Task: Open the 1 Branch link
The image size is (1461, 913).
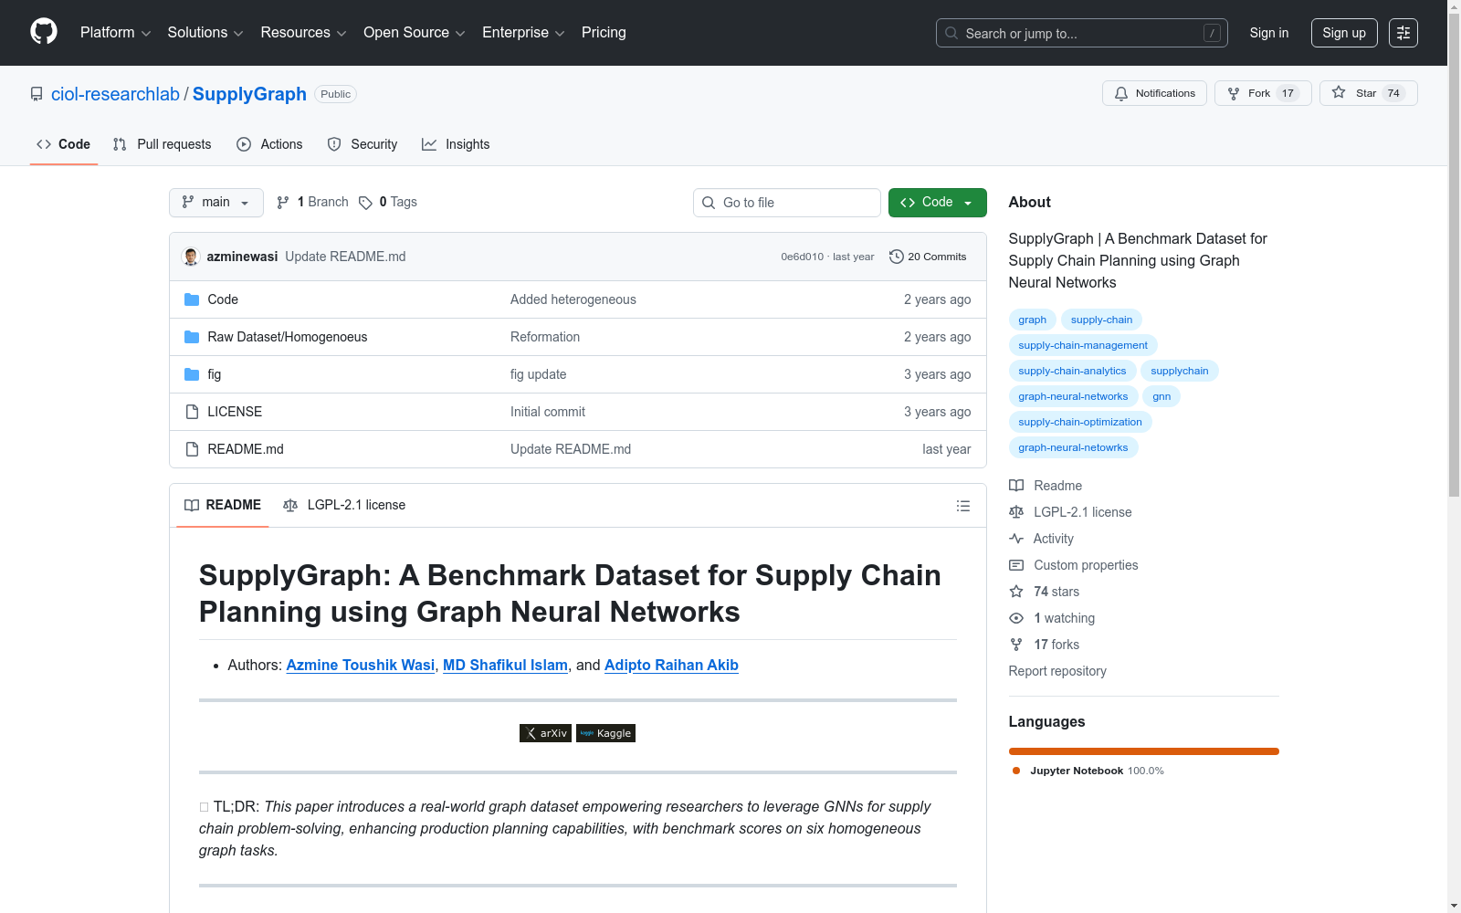Action: point(312,202)
